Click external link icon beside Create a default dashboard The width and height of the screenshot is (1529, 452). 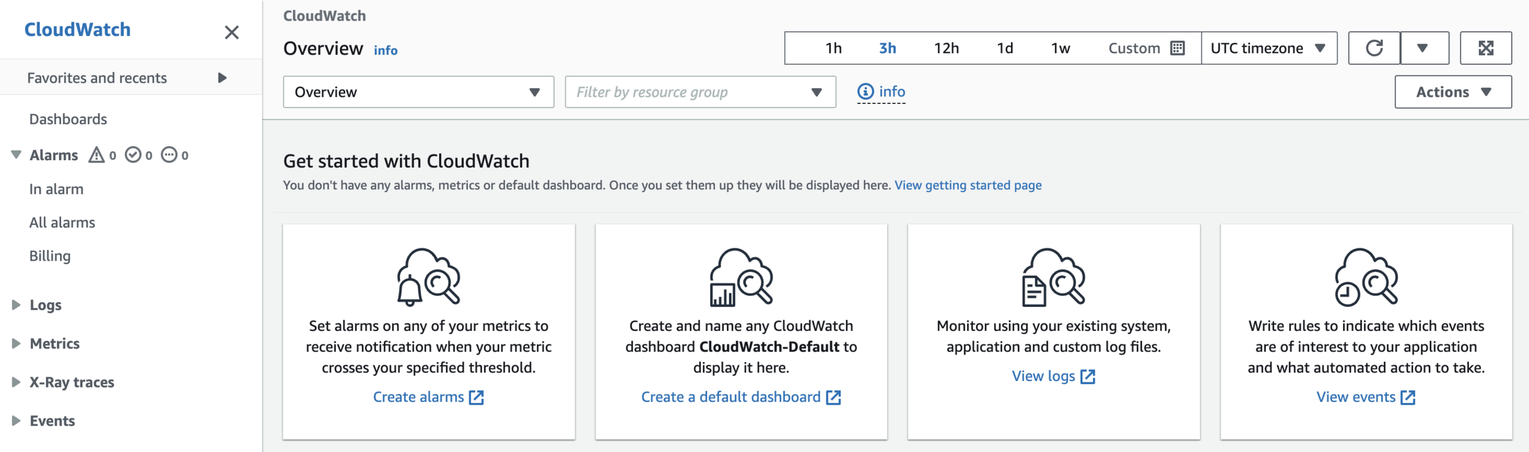pyautogui.click(x=834, y=398)
